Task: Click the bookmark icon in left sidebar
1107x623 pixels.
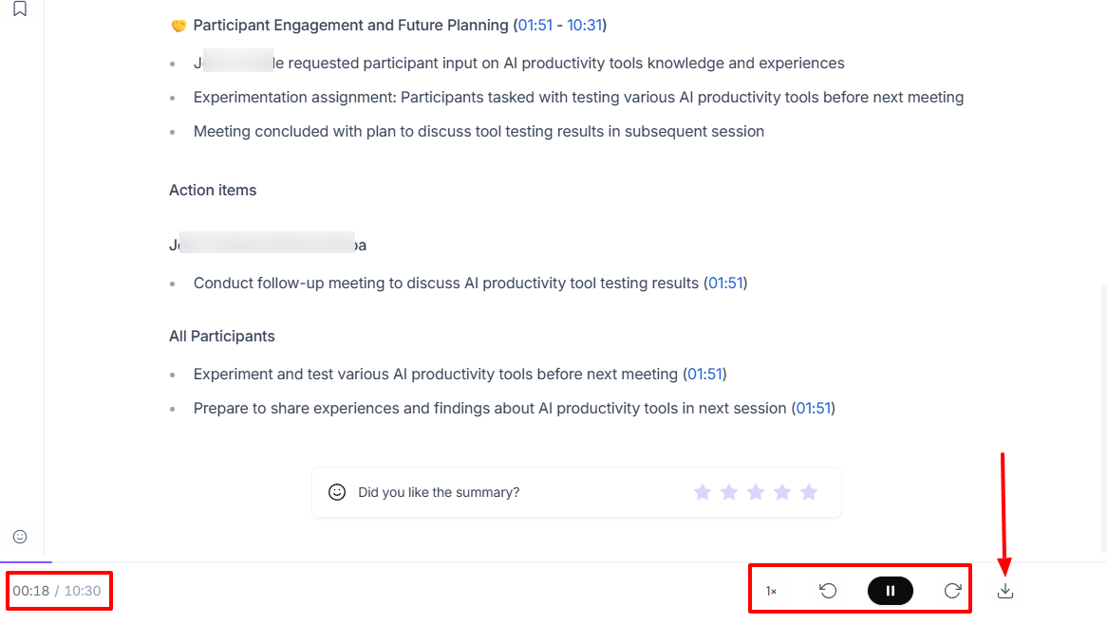Action: click(20, 9)
